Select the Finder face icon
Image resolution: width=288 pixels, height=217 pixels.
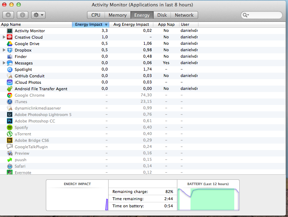click(x=10, y=57)
